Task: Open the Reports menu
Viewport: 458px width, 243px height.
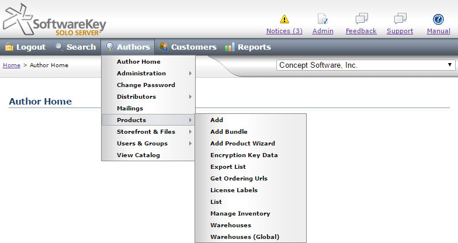Action: [x=248, y=47]
